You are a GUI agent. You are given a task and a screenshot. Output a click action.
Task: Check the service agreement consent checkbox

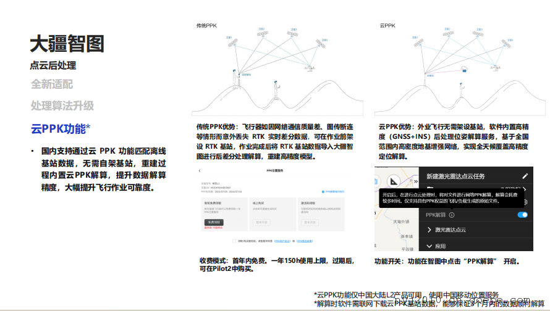coord(233,241)
